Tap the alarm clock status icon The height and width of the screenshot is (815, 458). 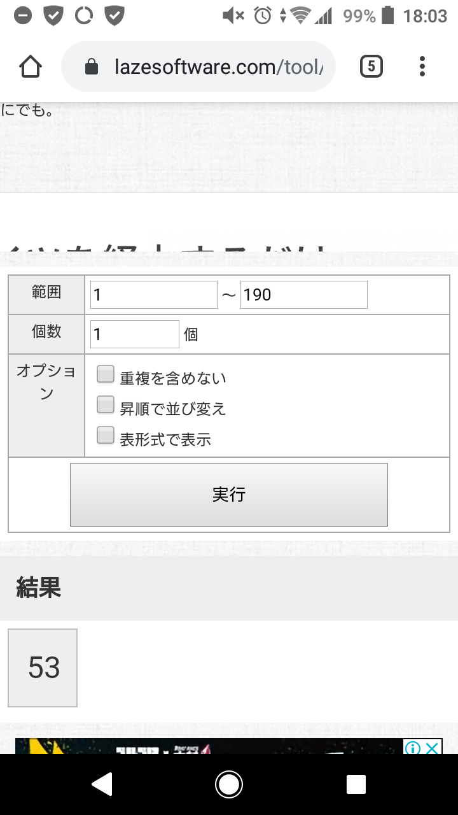[262, 16]
